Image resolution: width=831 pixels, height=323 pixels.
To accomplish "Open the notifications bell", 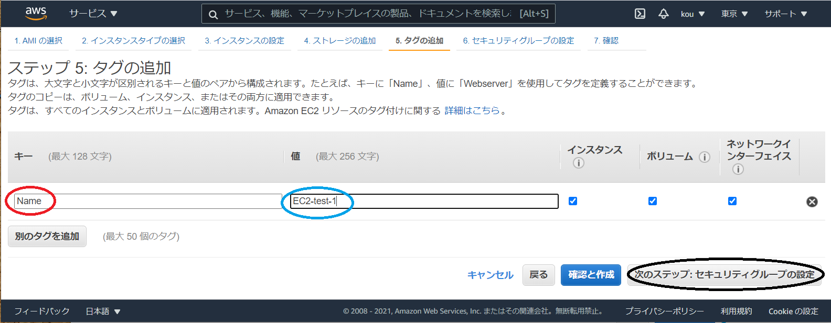I will point(664,14).
